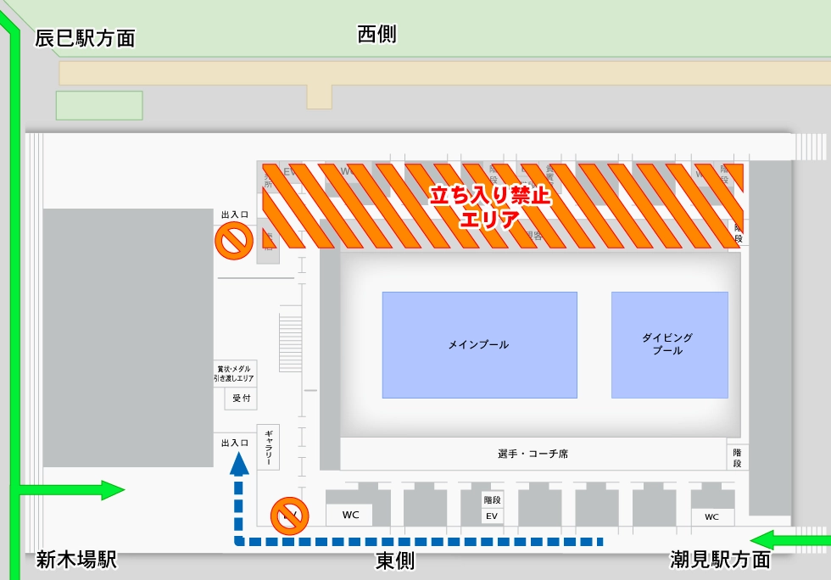Click the no-entry sign near the left WC
831x580 pixels.
pyautogui.click(x=288, y=515)
